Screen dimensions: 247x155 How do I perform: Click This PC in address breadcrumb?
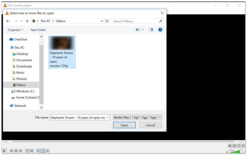click(x=45, y=21)
